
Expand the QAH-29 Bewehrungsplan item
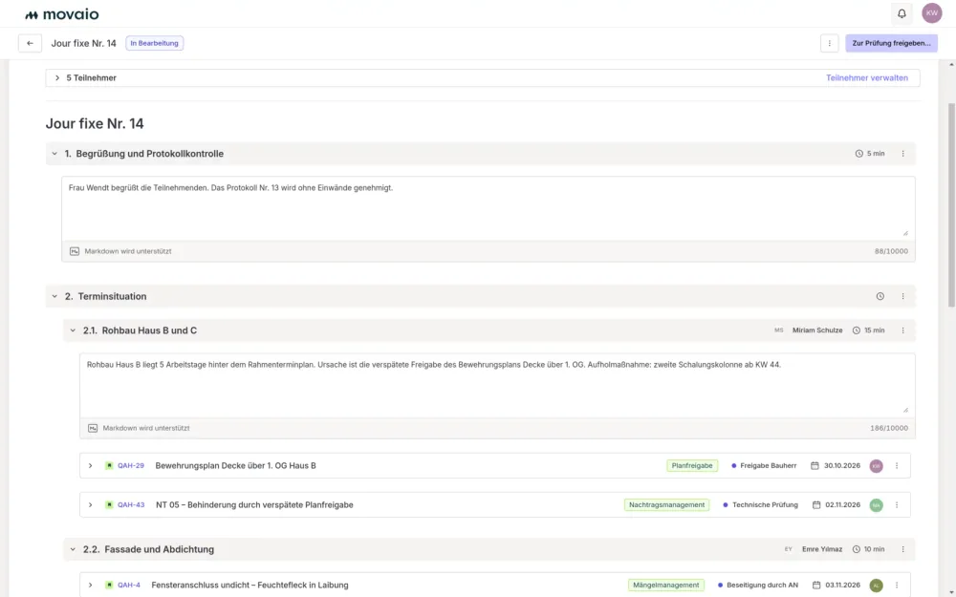(90, 466)
